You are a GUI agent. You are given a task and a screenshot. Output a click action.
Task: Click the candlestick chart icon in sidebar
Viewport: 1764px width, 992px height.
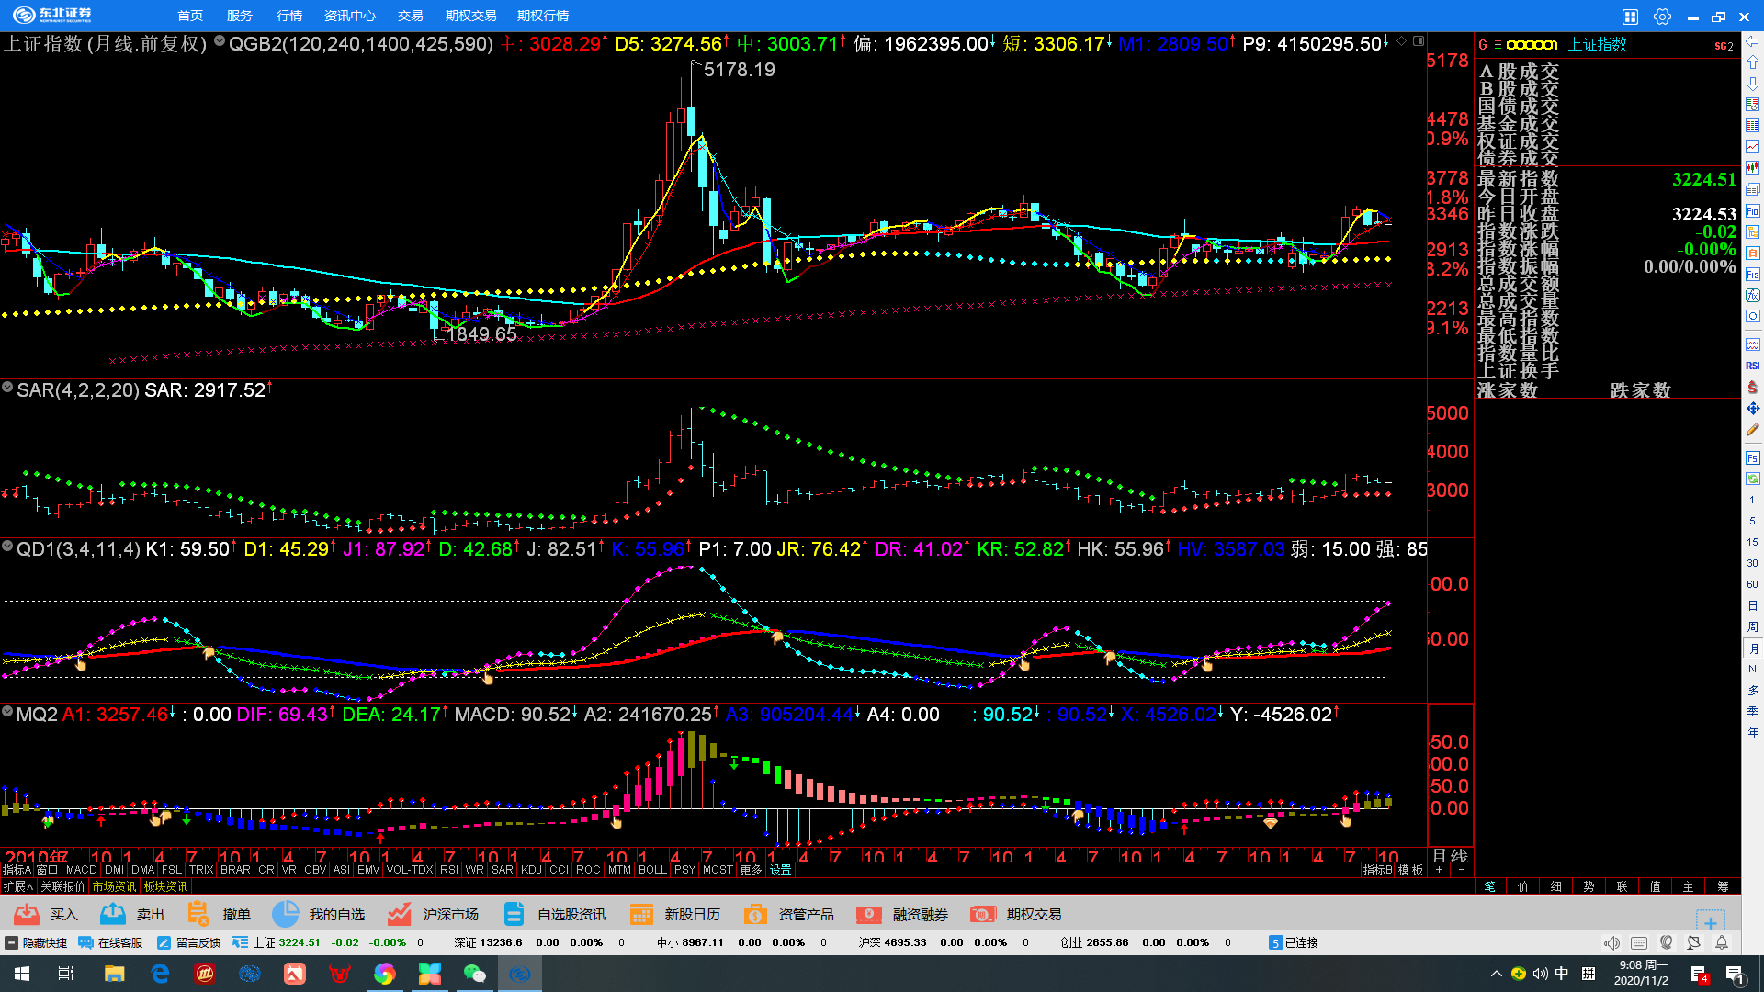coord(1752,168)
